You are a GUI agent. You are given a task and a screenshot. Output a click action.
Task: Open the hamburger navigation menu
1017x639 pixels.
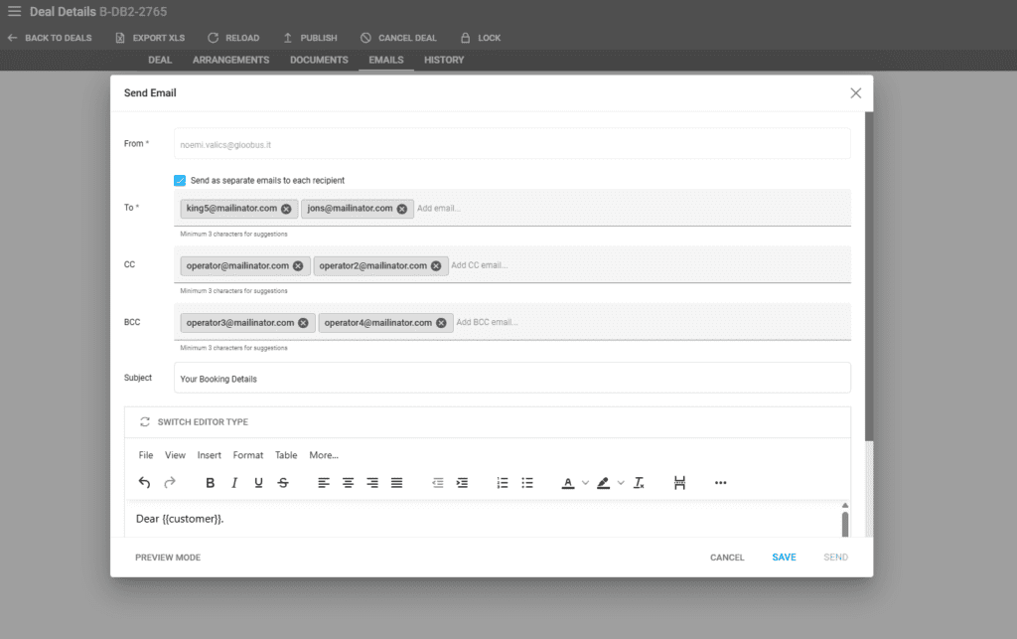point(15,11)
